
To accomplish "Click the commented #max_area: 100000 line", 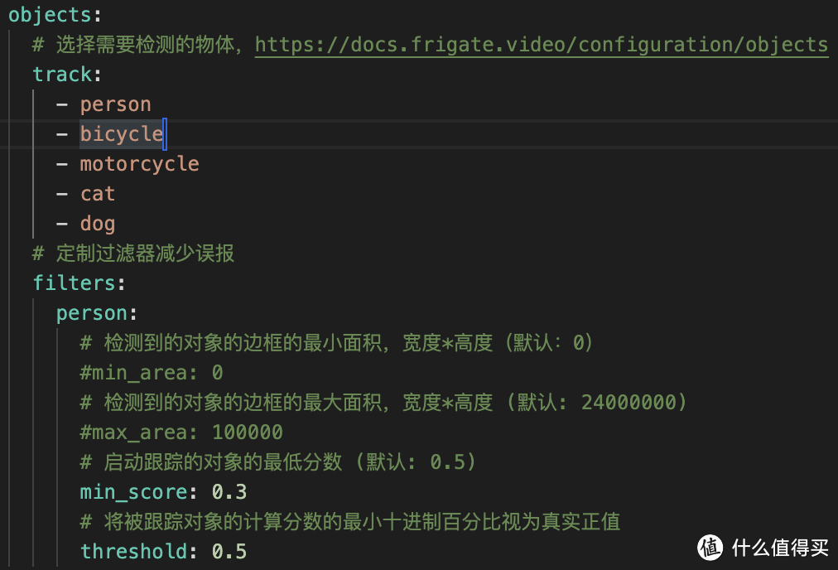I will (181, 432).
